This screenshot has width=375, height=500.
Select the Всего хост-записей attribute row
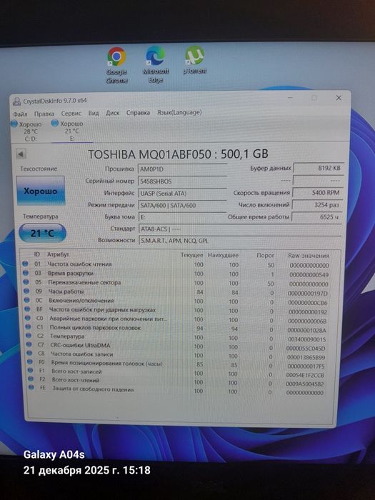177,372
